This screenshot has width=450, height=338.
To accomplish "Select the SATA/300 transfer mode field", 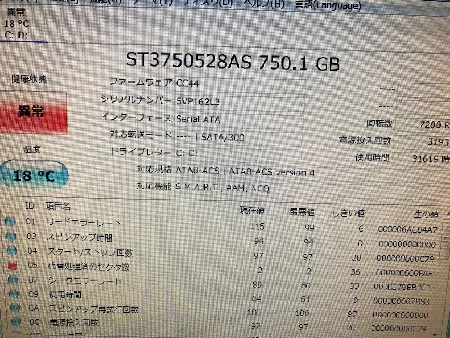I will [238, 138].
